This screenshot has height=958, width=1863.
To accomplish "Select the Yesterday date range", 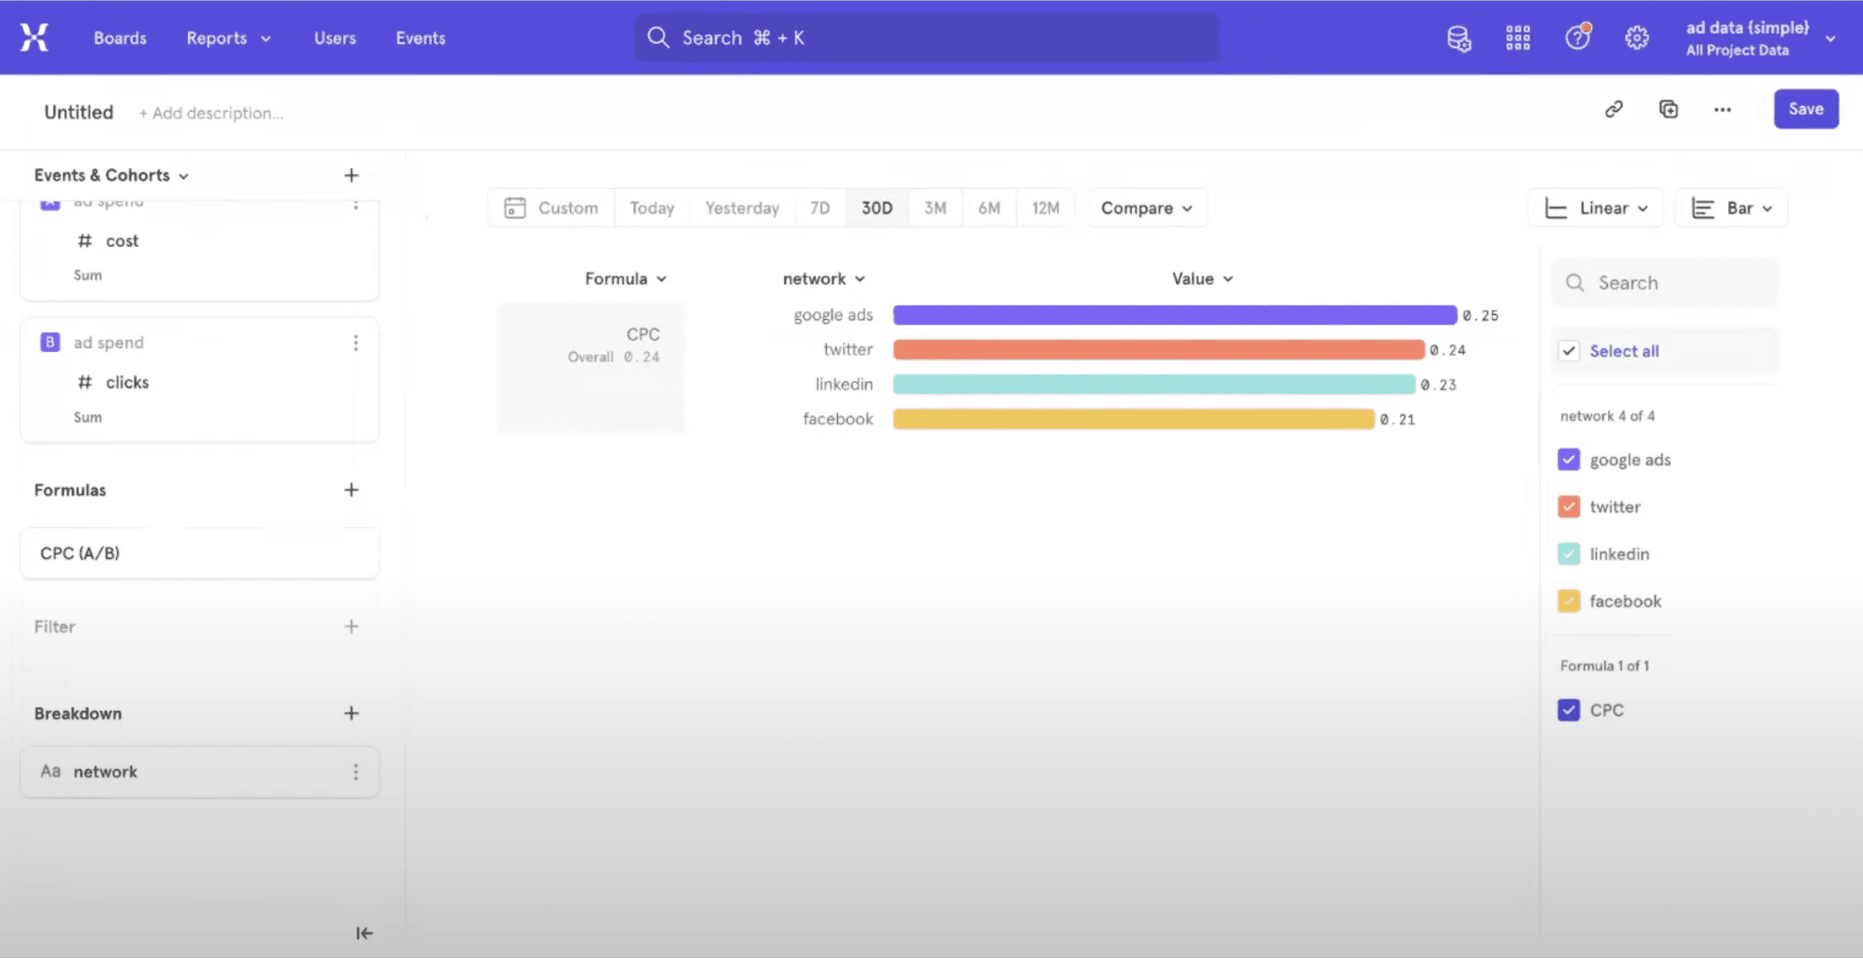I will (x=742, y=208).
